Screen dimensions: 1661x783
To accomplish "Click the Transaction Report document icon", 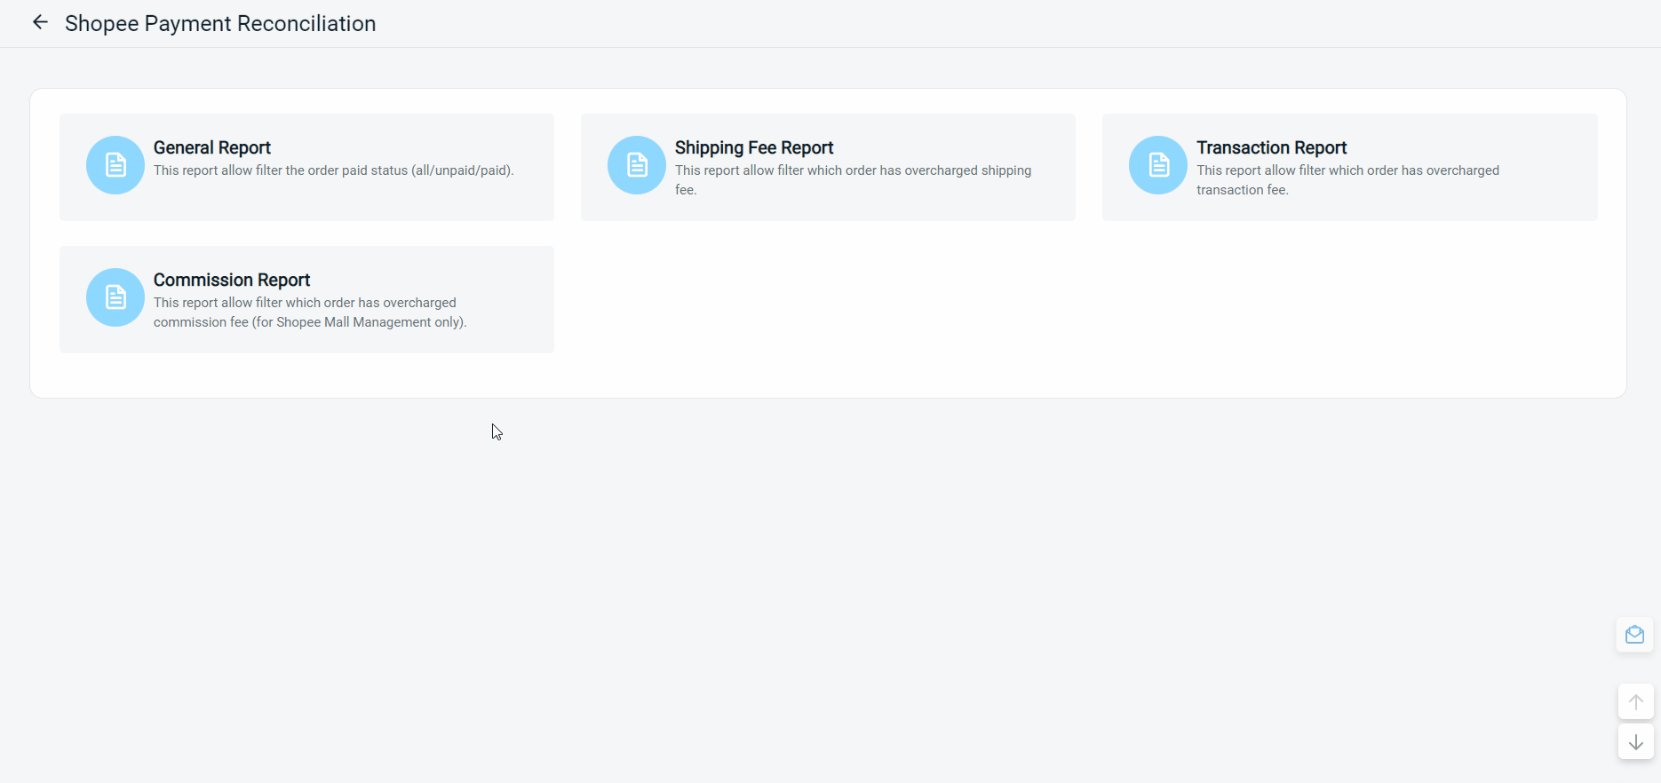I will (1158, 165).
